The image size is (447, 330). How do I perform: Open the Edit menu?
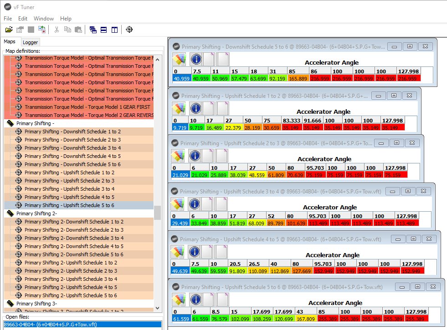pos(23,19)
